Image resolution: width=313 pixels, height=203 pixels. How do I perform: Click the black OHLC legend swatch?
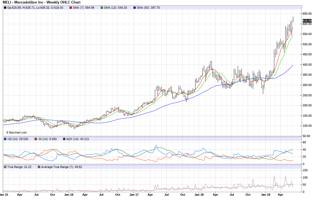click(5, 8)
